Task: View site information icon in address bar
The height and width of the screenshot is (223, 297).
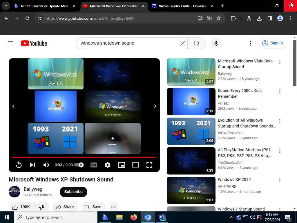Action: pyautogui.click(x=39, y=18)
